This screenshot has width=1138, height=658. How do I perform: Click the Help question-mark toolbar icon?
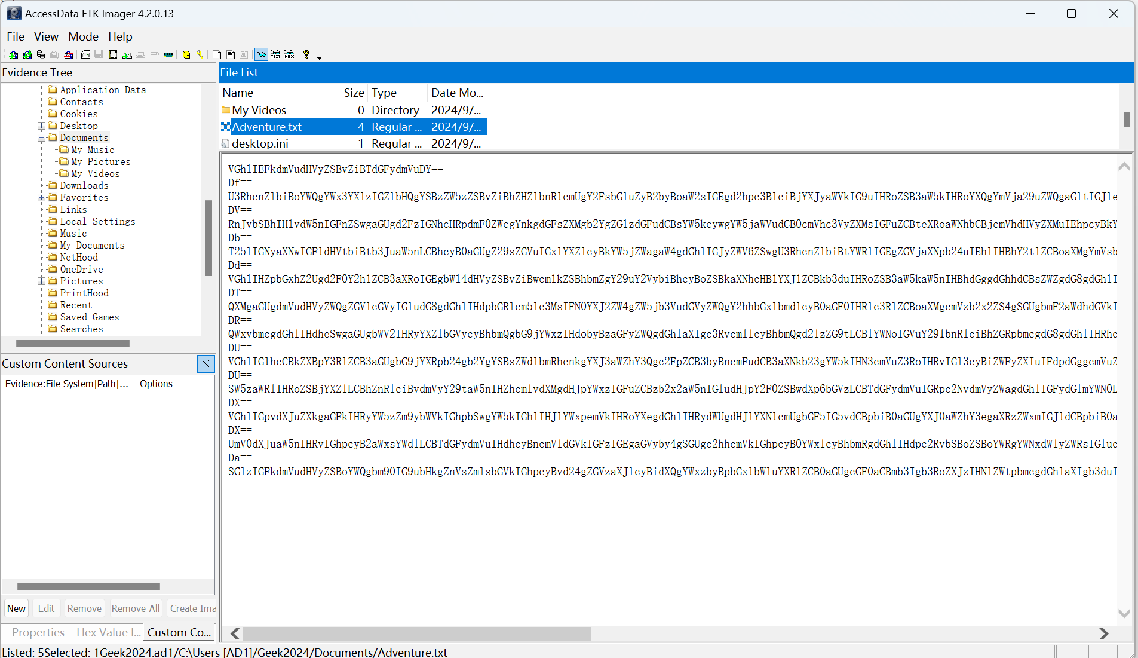click(x=306, y=54)
